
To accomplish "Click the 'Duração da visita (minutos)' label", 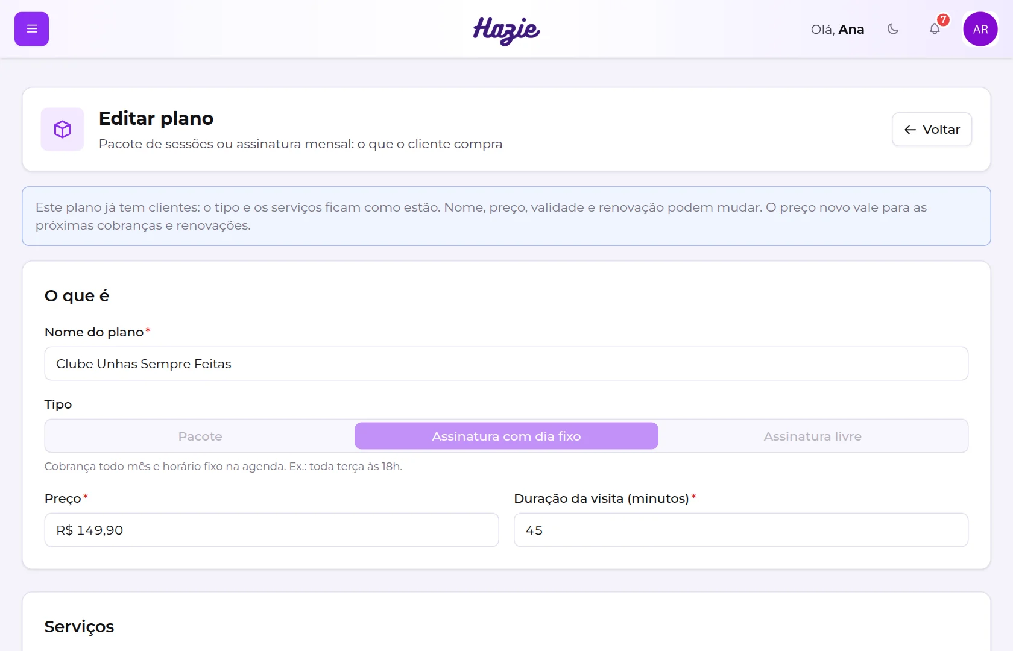I will pos(601,498).
